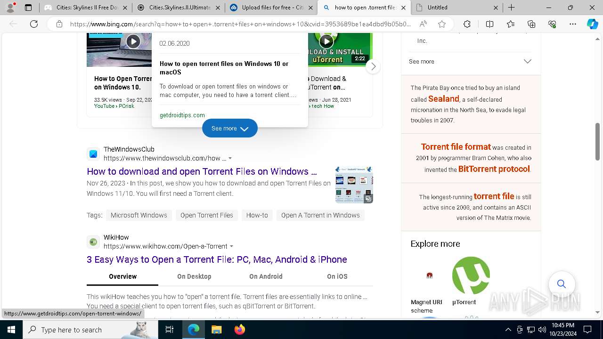This screenshot has width=603, height=339.
Task: Open the BitTorrent protocol link
Action: click(494, 169)
